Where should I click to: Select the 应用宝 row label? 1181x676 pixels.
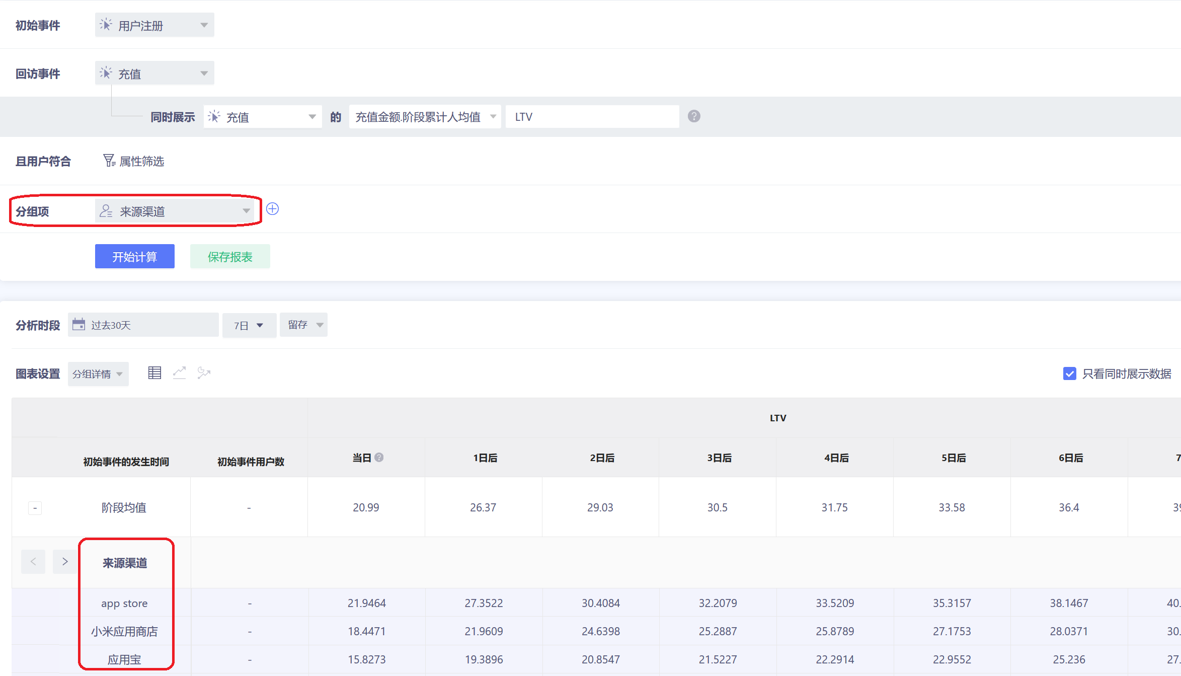coord(124,660)
